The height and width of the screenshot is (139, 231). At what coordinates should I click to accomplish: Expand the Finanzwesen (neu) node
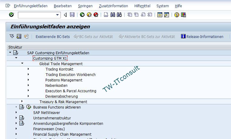click(x=16, y=128)
